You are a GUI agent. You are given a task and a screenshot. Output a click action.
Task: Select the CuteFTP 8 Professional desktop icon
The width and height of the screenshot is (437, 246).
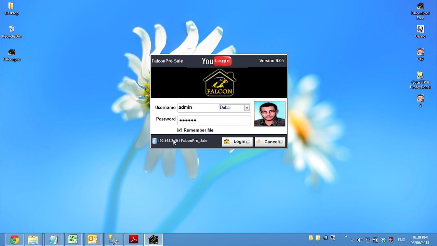point(420,80)
